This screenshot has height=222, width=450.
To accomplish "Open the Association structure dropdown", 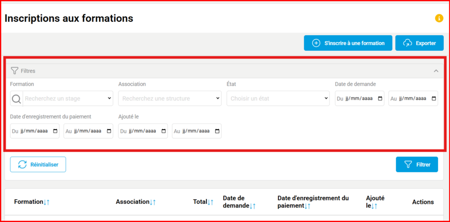I will point(169,99).
